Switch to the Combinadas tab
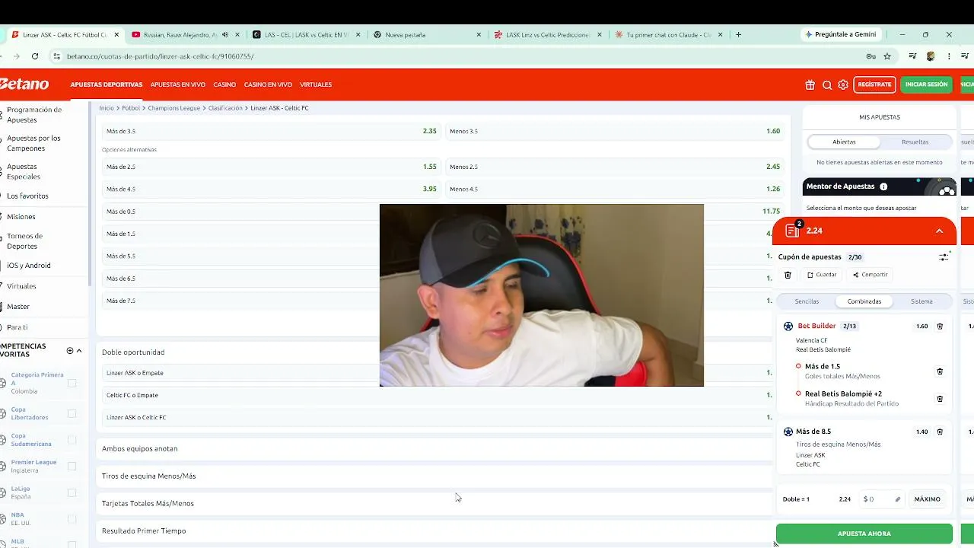This screenshot has width=974, height=548. (x=864, y=301)
